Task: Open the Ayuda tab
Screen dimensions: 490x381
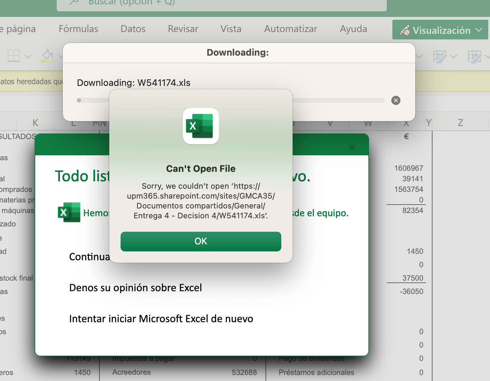Action: click(354, 29)
